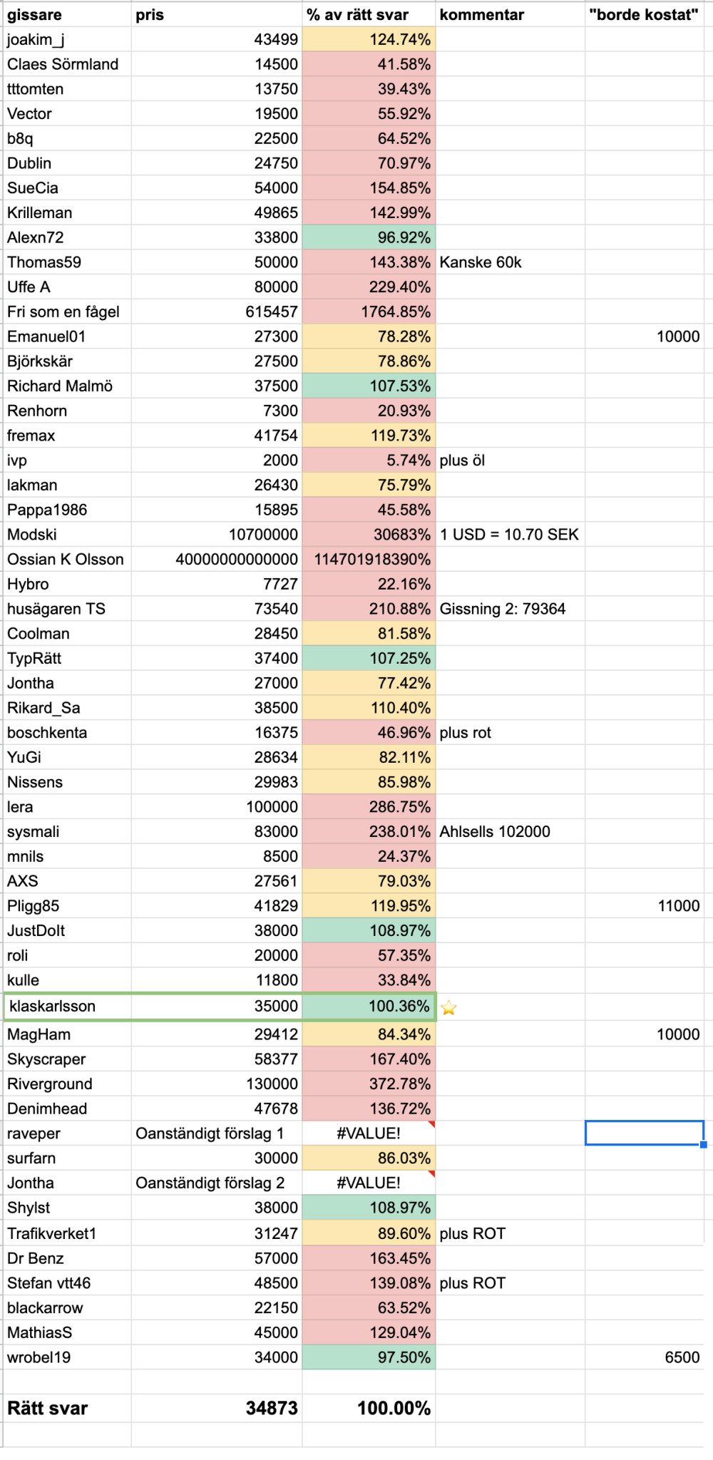The image size is (713, 1460).
Task: Select the 'pris' header cell
Action: point(217,15)
